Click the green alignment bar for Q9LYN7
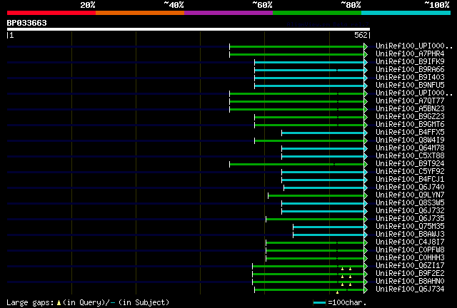Viewport: 457px width, 308px height. 316,196
